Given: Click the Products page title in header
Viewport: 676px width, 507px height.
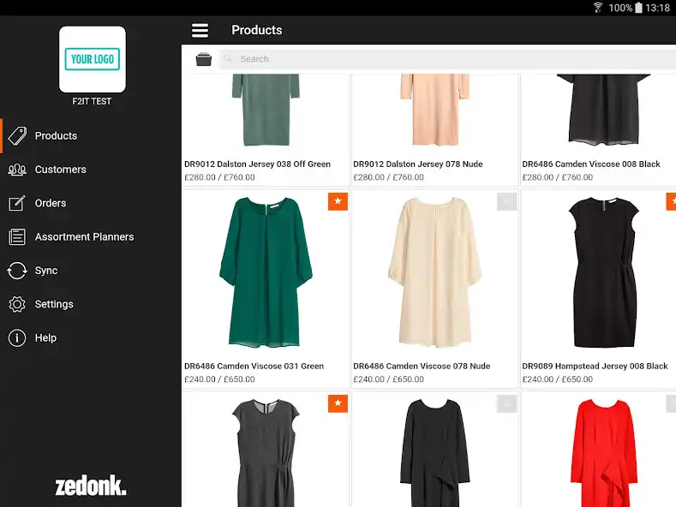Looking at the screenshot, I should [257, 30].
